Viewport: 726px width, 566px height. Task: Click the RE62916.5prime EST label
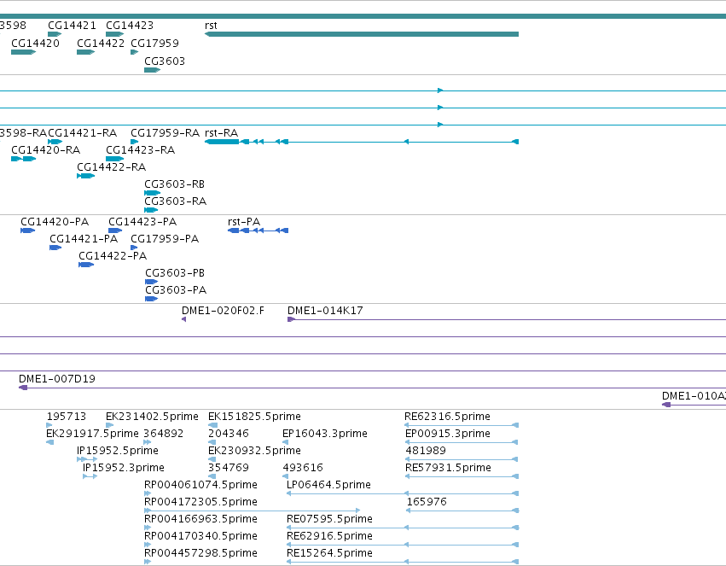(329, 536)
